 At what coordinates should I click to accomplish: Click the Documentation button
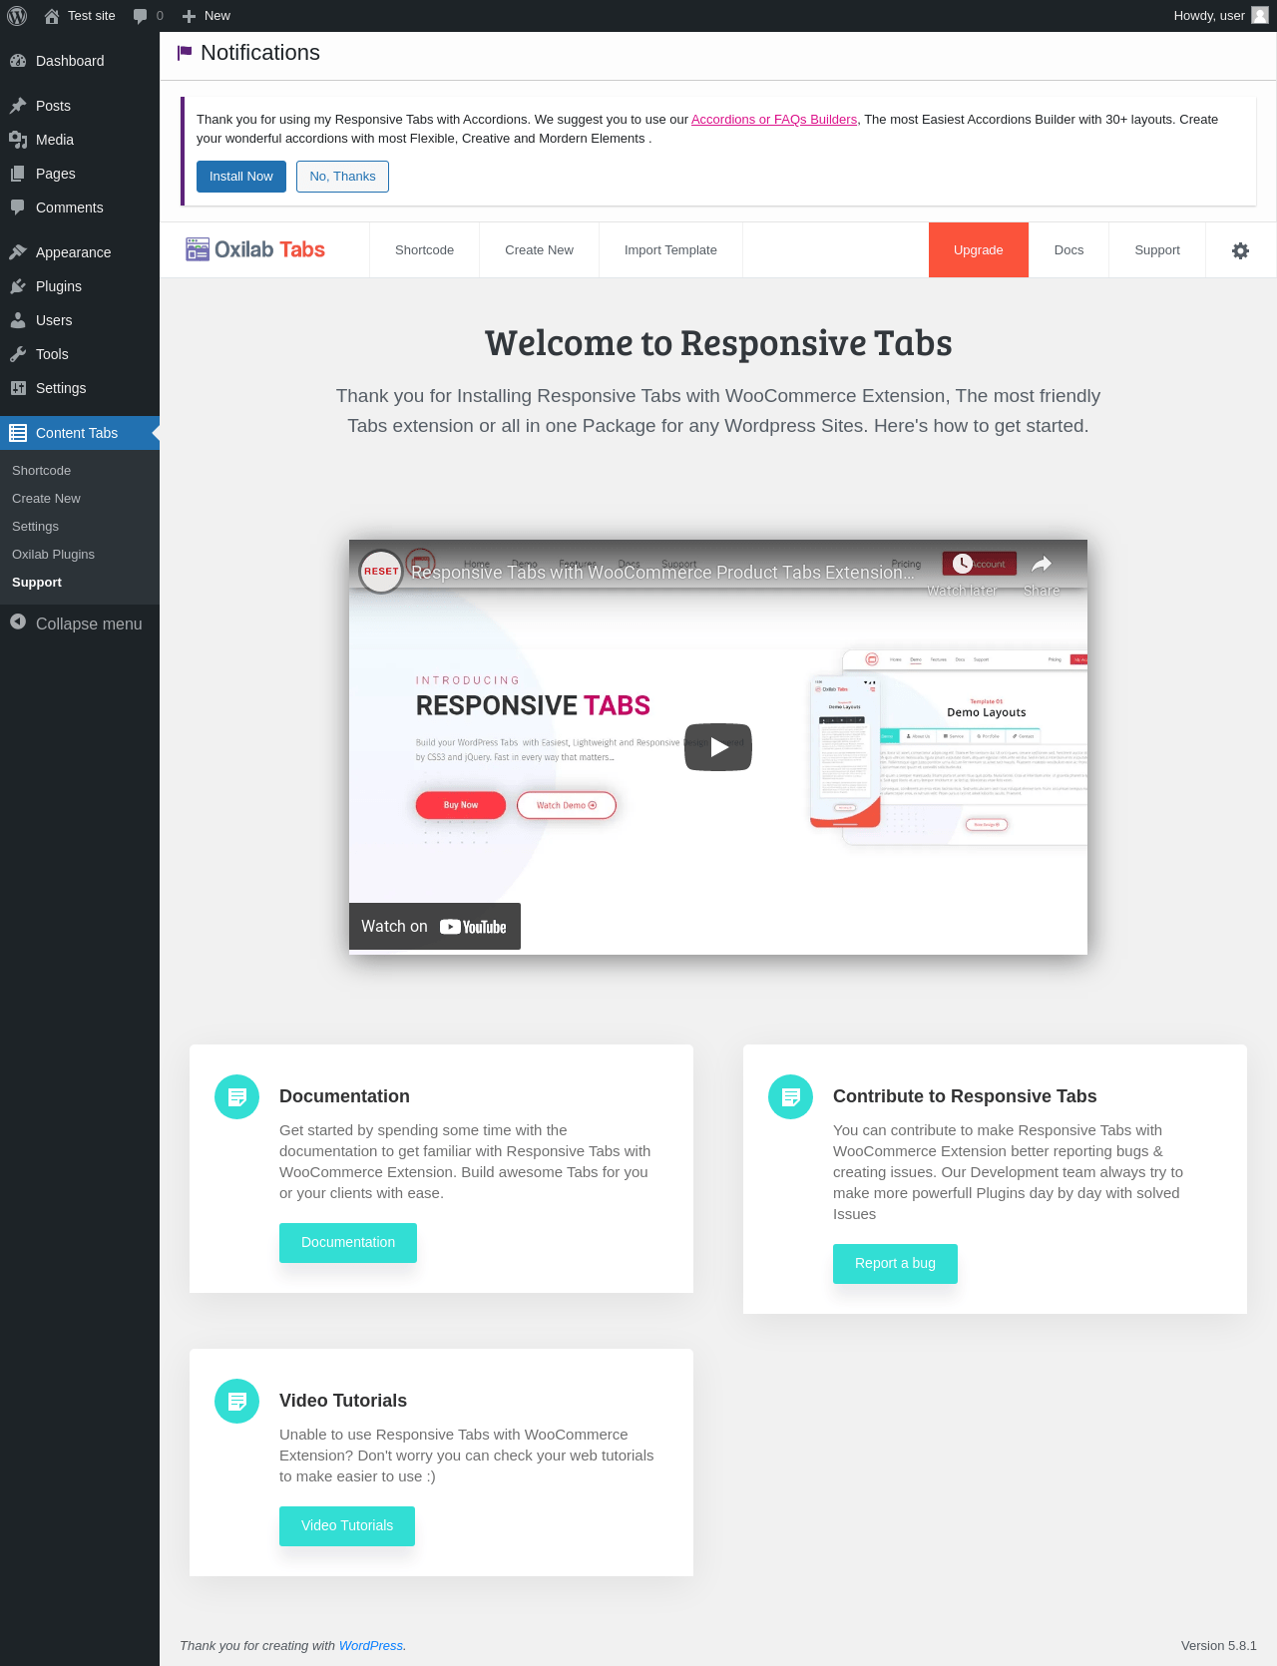(x=348, y=1243)
